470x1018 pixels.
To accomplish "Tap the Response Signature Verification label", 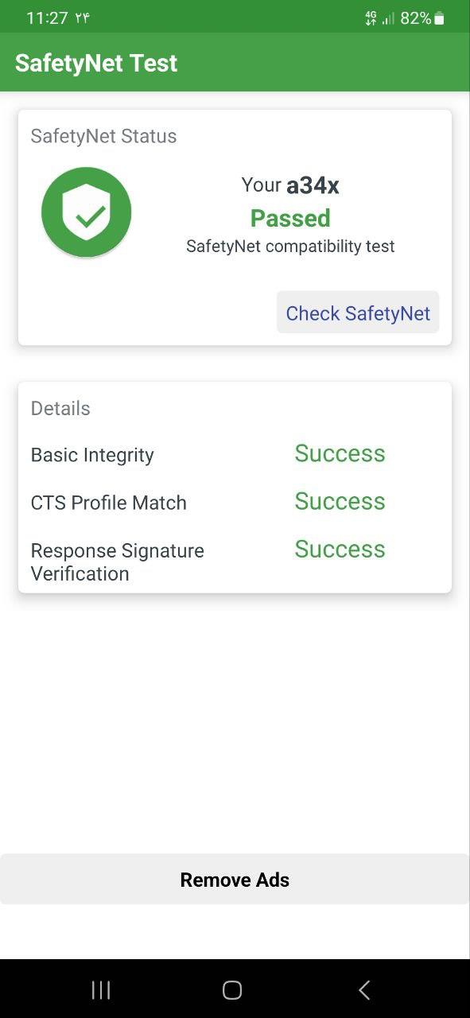I will coord(118,562).
